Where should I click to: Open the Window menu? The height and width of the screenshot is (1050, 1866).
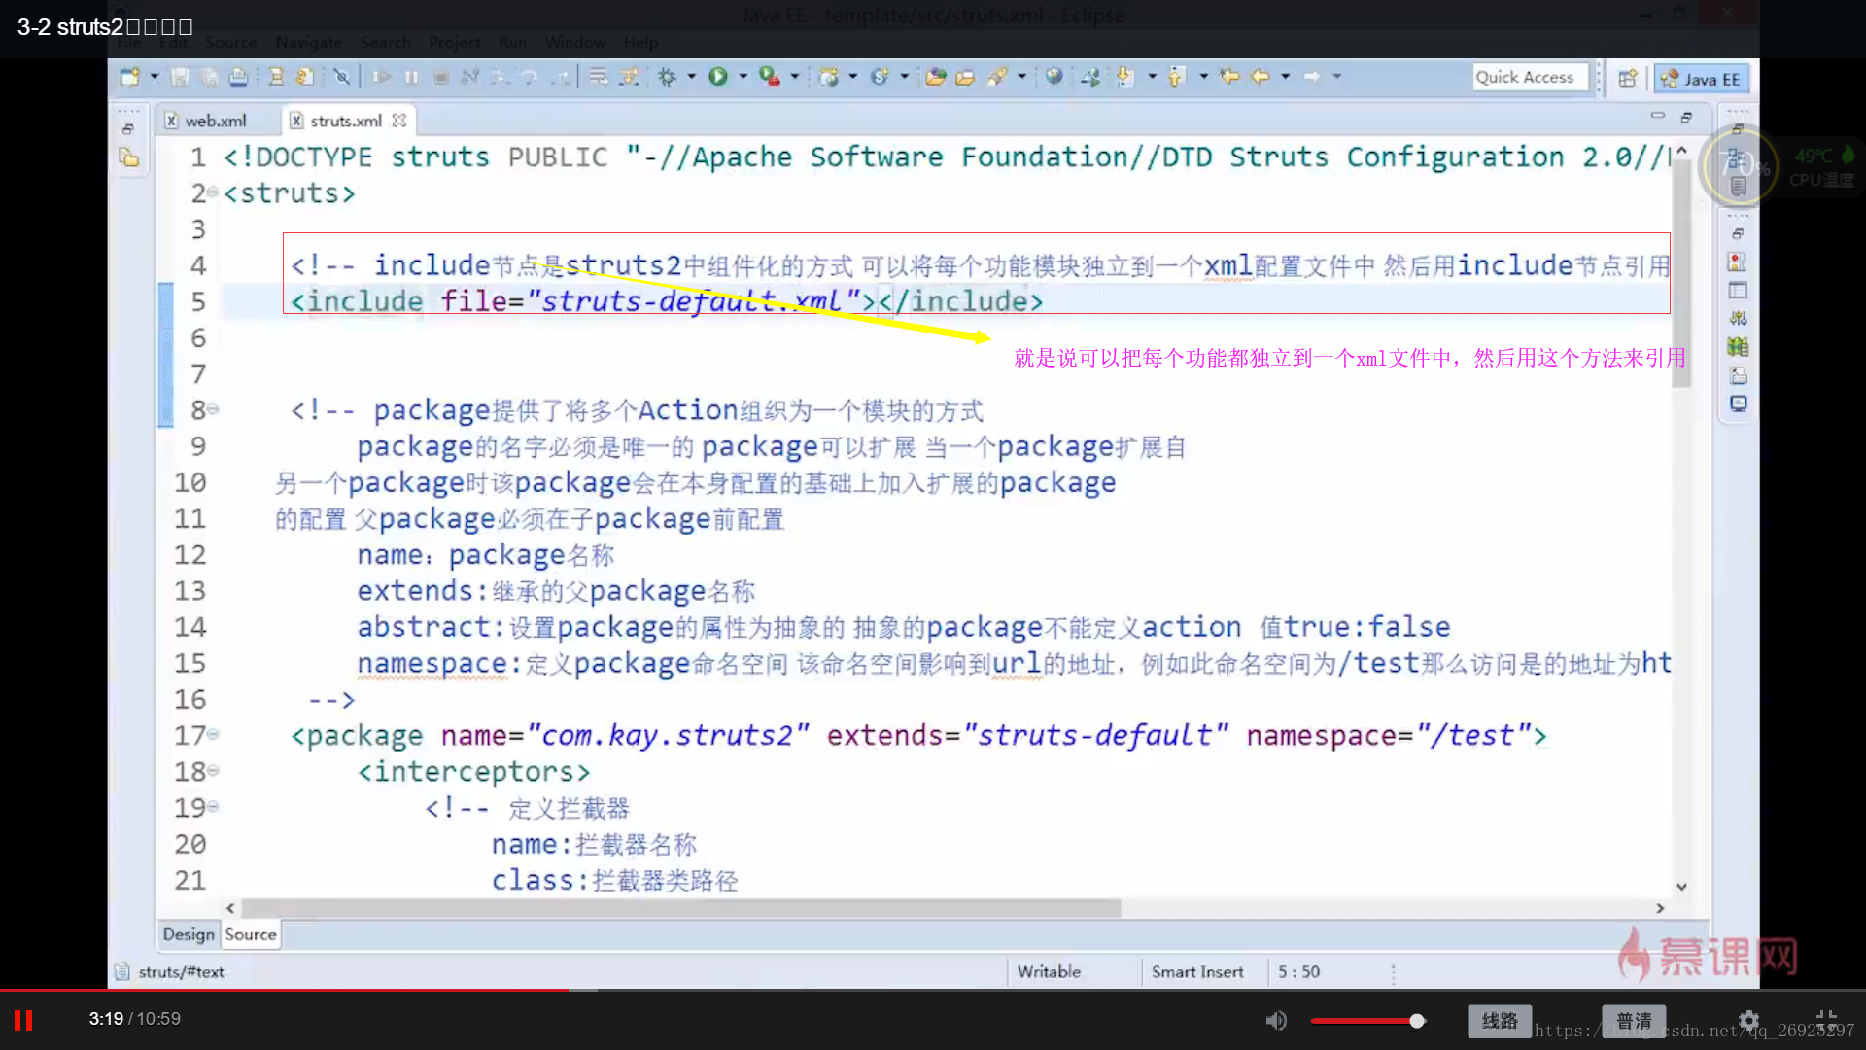[x=574, y=42]
